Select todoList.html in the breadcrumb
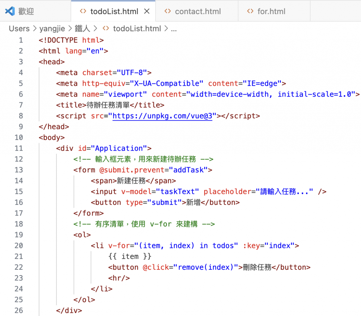This screenshot has height=316, width=361. 137,29
